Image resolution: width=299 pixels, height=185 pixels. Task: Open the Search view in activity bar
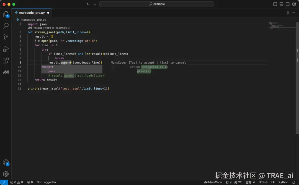[x=6, y=25]
